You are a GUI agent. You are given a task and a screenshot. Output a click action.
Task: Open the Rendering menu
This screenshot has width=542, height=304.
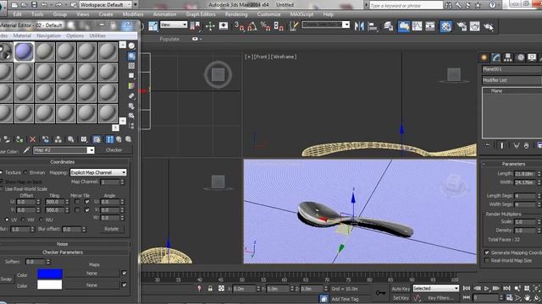click(x=236, y=14)
